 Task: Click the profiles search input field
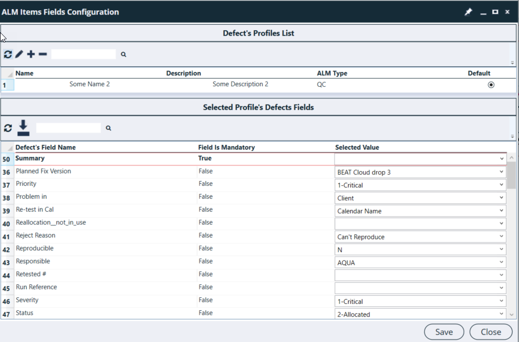coord(83,54)
